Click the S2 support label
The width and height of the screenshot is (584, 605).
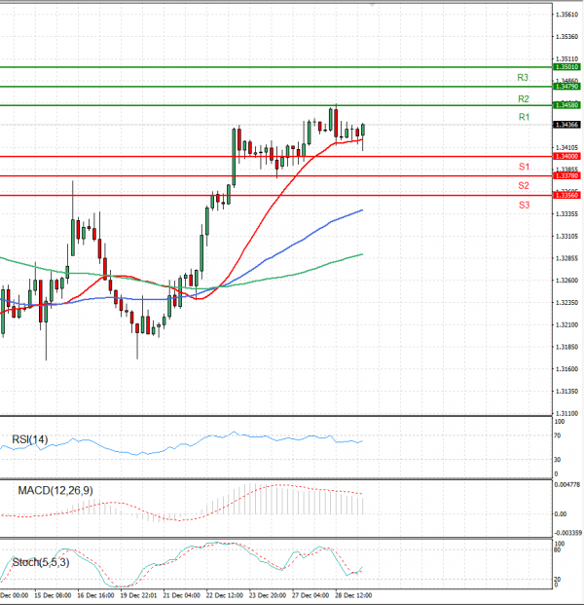(524, 185)
